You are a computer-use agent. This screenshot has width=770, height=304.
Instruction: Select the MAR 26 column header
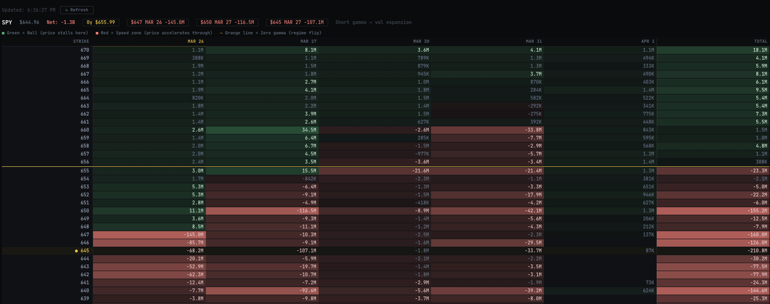point(196,41)
